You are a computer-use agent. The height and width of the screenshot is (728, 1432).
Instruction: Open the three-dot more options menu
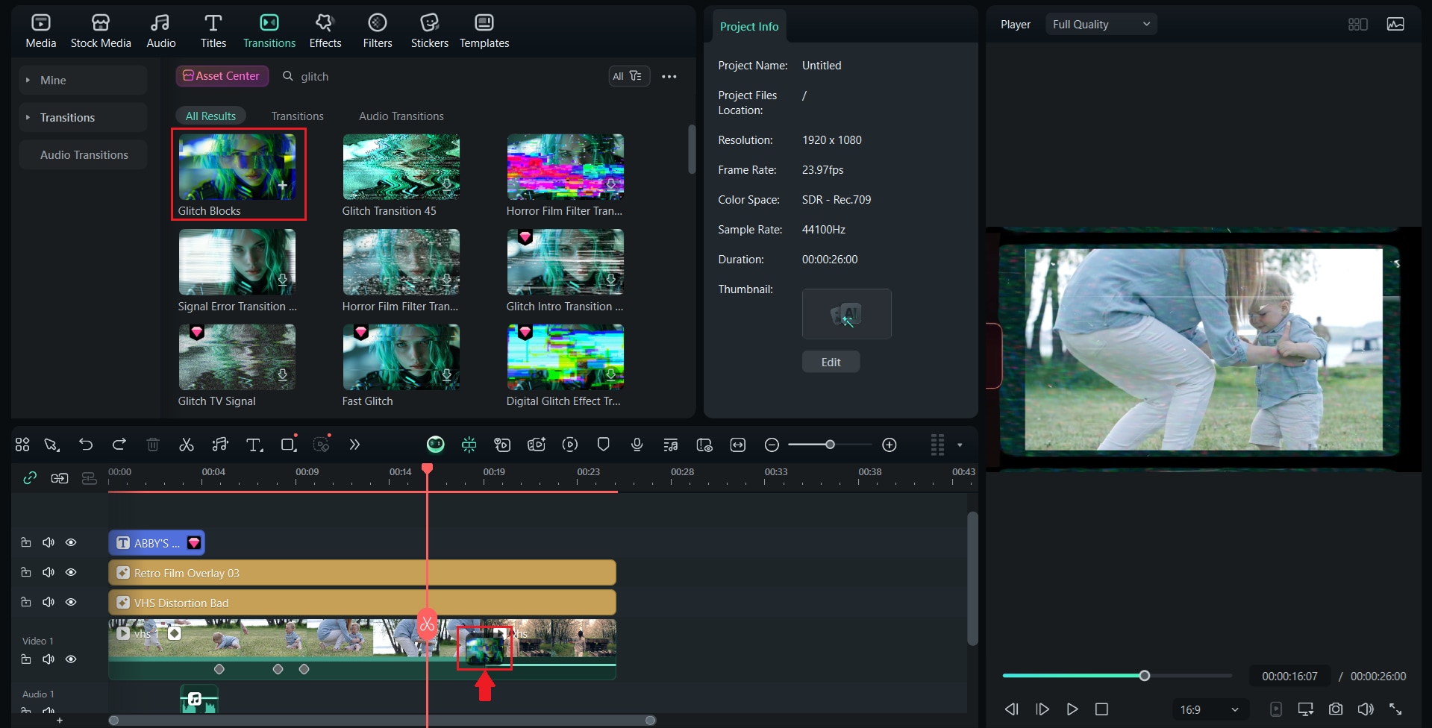click(669, 76)
